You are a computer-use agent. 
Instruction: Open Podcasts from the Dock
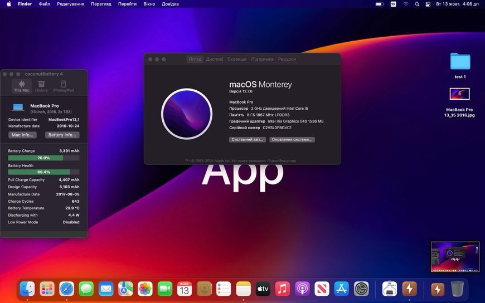[302, 289]
